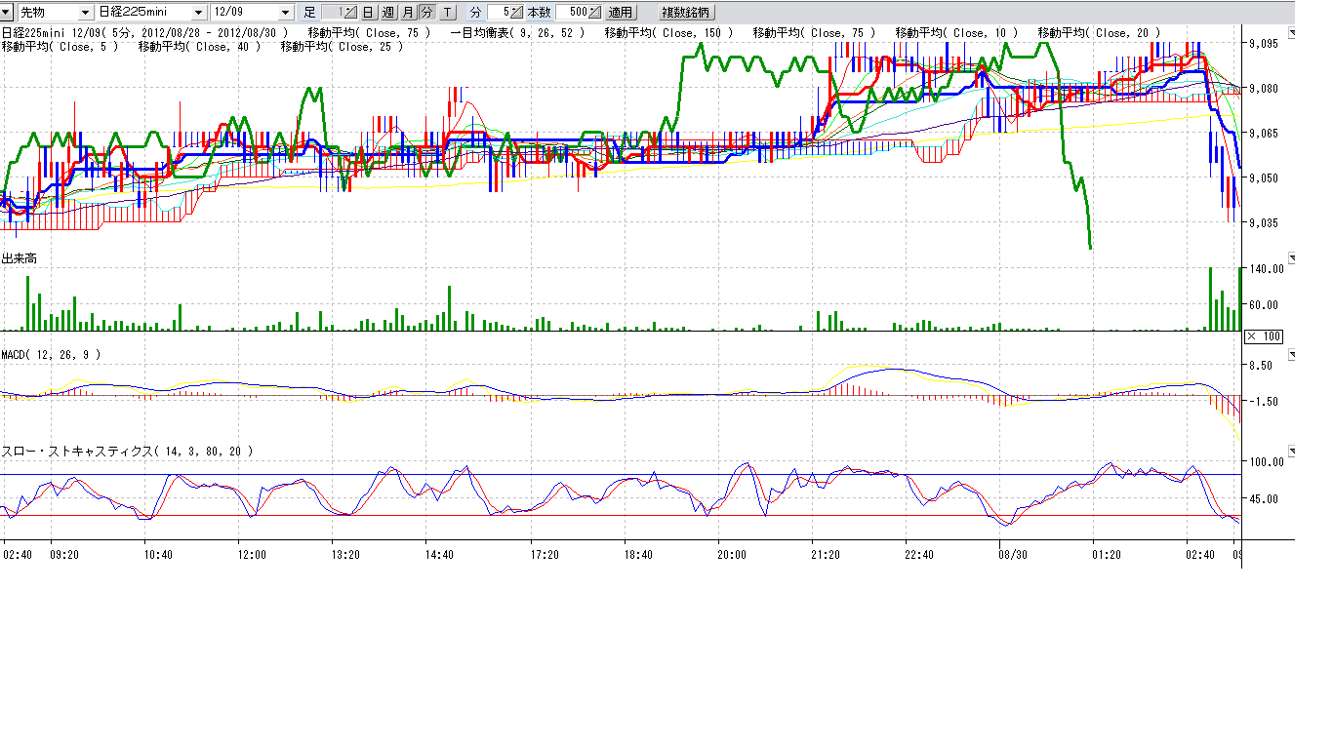Viewport: 1333px width, 749px height.
Task: Switch to daily (日) candle interval
Action: tap(368, 13)
